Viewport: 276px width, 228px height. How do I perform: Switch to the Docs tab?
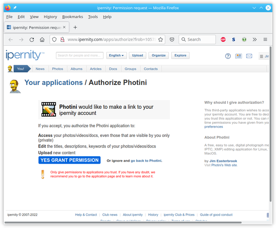[x=113, y=69]
